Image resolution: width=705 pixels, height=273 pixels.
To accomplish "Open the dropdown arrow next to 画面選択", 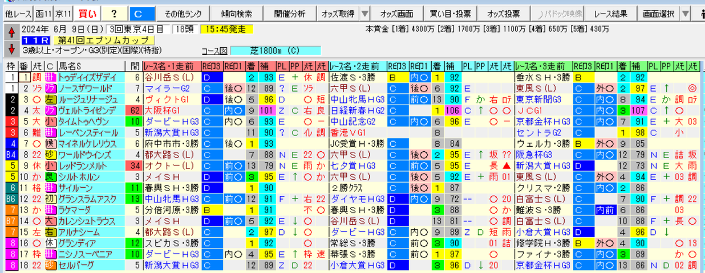I will [x=684, y=13].
